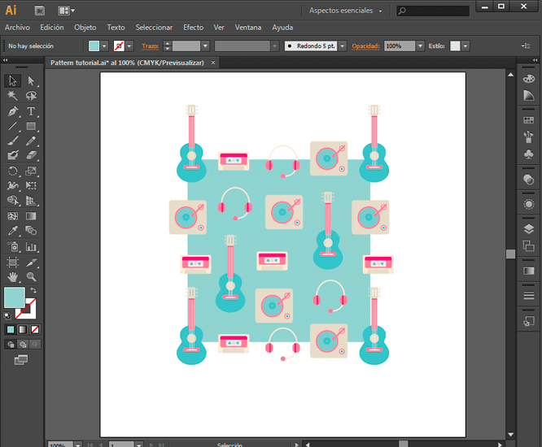Select the Eraser tool
This screenshot has height=447, width=542.
click(x=31, y=155)
